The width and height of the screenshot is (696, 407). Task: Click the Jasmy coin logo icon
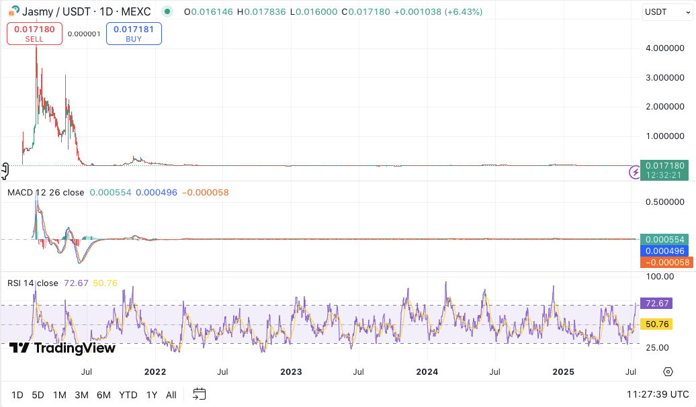click(13, 11)
